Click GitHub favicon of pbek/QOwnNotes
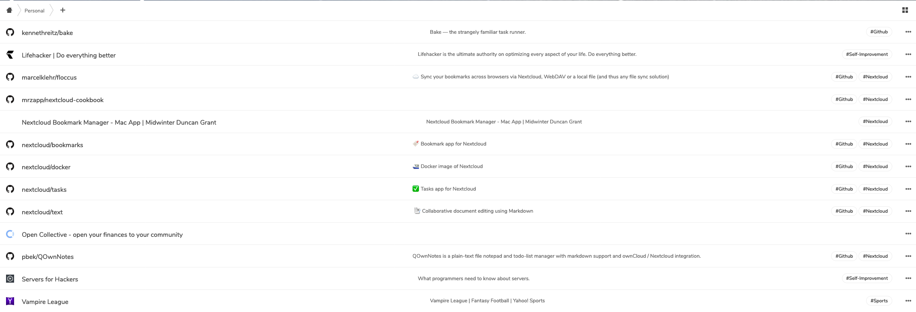Image resolution: width=916 pixels, height=312 pixels. (x=10, y=256)
